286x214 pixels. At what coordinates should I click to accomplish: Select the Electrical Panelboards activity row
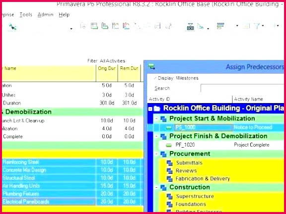(73, 202)
